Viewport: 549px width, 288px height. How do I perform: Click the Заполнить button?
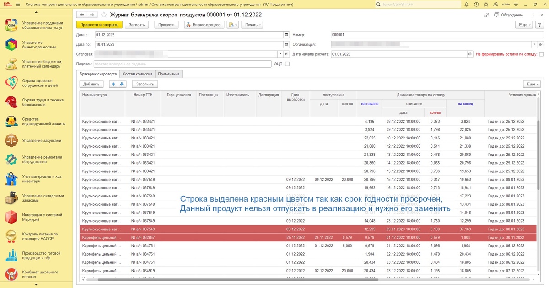coord(145,84)
